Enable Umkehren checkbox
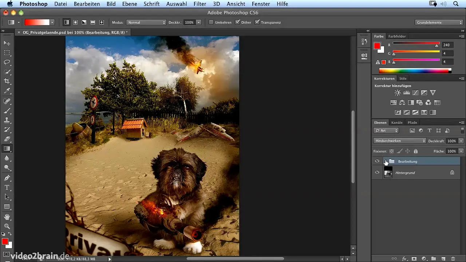This screenshot has height=262, width=466. 211,22
